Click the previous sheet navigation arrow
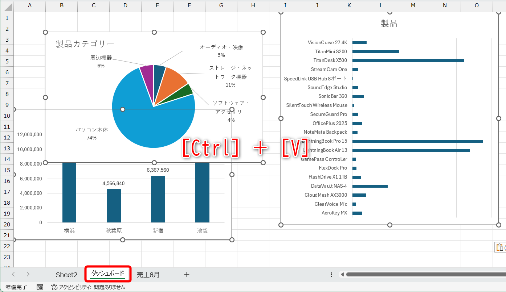The height and width of the screenshot is (292, 506). pos(13,274)
